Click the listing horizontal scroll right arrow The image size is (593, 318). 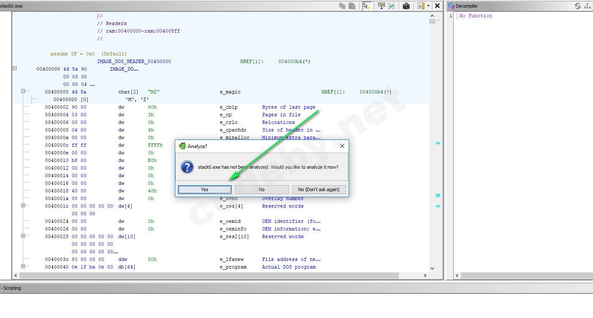[x=425, y=276]
